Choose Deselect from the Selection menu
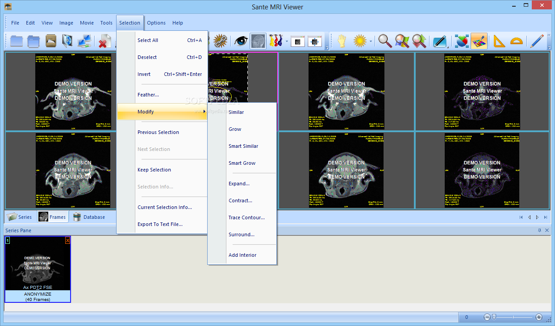This screenshot has width=555, height=326. [x=162, y=57]
